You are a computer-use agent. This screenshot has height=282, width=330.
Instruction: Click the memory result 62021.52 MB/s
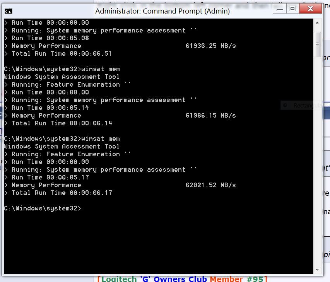coord(211,185)
